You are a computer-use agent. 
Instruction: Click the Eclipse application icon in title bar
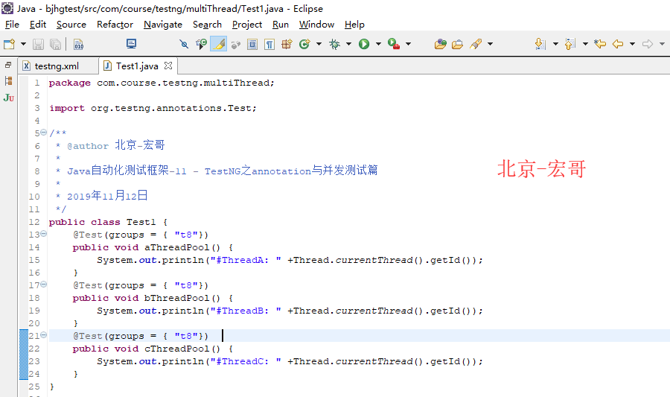pyautogui.click(x=7, y=8)
